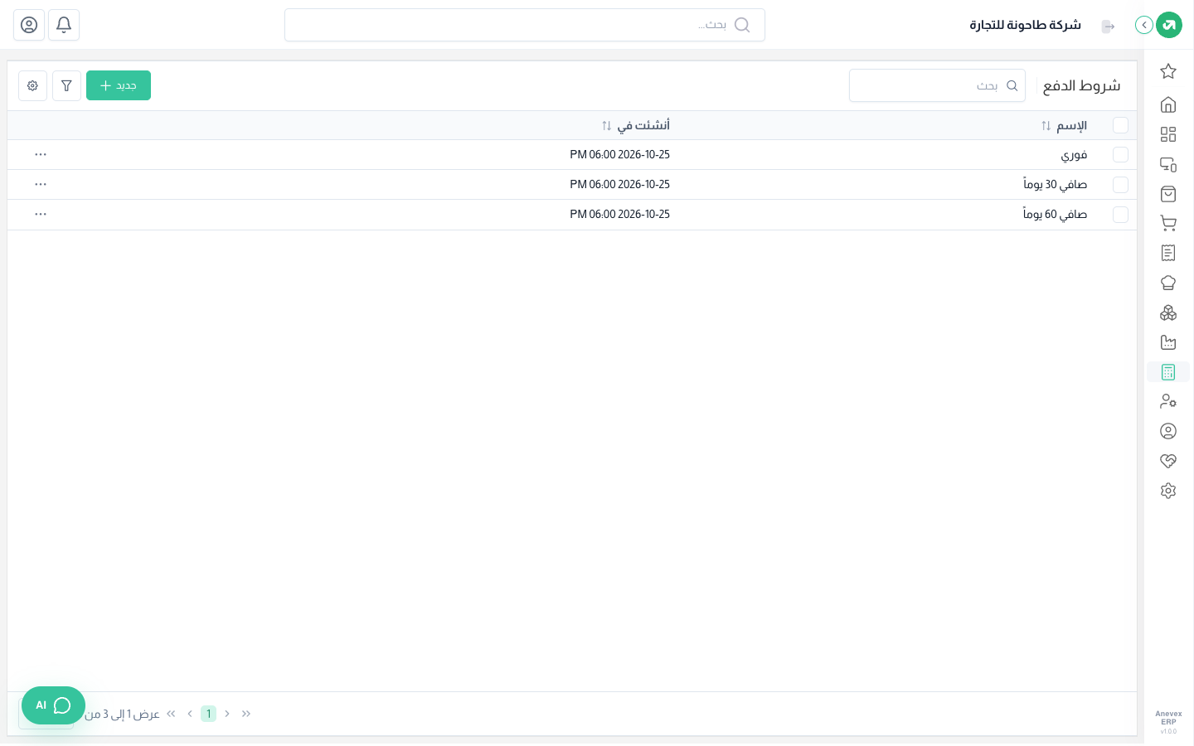The width and height of the screenshot is (1194, 746).
Task: Open three-dot menu for صافي 60 يوماً row
Action: (41, 215)
